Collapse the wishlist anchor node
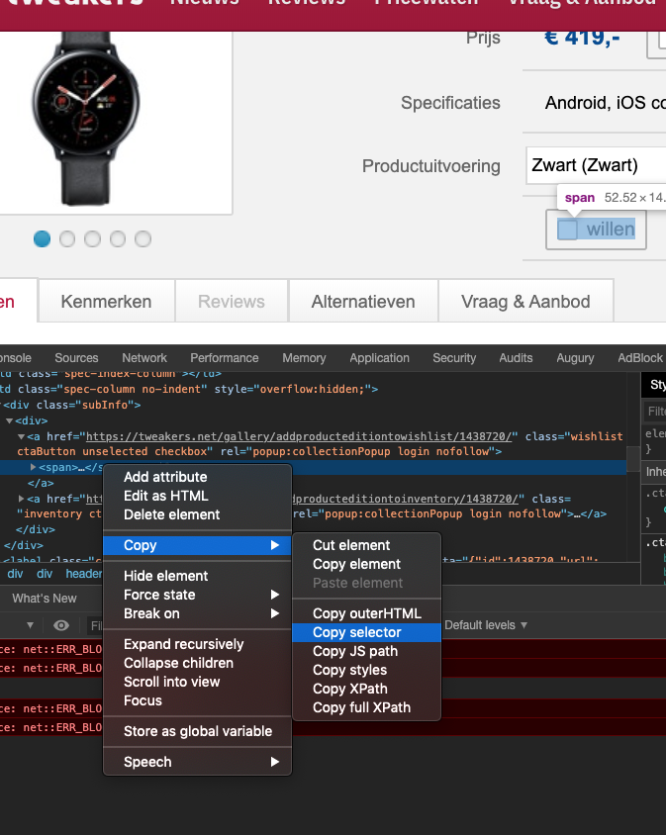Viewport: 666px width, 835px height. click(22, 436)
